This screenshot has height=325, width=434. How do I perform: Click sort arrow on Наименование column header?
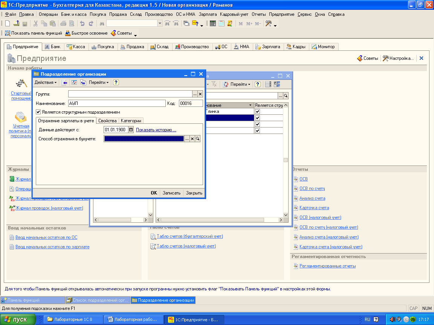[x=250, y=105]
